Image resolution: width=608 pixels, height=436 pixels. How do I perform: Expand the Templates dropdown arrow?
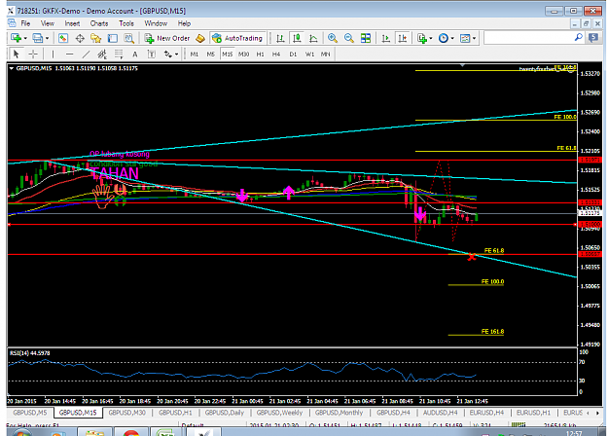pos(474,38)
